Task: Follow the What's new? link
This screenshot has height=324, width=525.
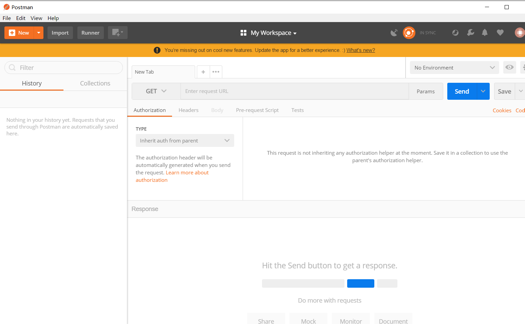Action: (361, 50)
